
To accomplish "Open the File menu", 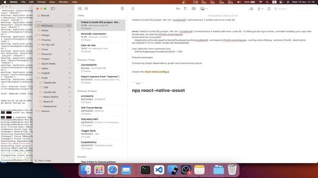I will point(23,2).
